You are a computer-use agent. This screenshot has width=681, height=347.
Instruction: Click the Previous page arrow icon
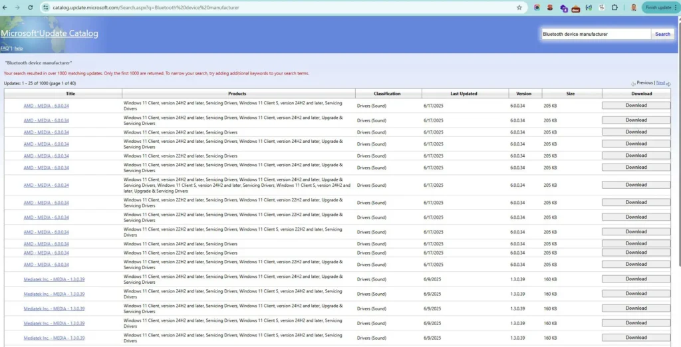tap(633, 83)
